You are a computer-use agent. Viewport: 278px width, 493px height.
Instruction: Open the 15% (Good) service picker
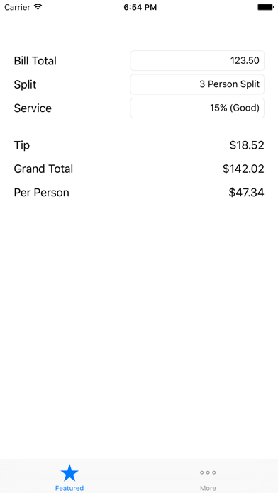[x=197, y=108]
